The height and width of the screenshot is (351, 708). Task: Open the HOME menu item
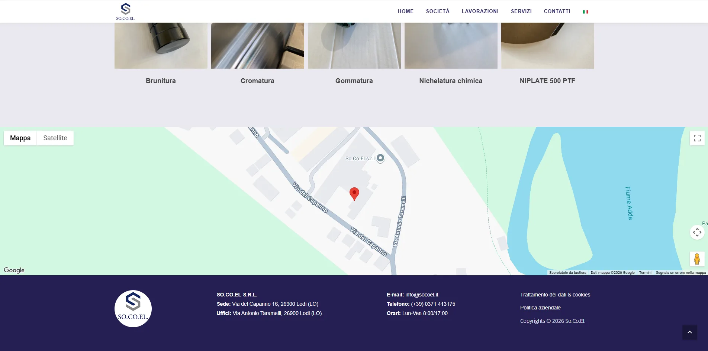(406, 11)
